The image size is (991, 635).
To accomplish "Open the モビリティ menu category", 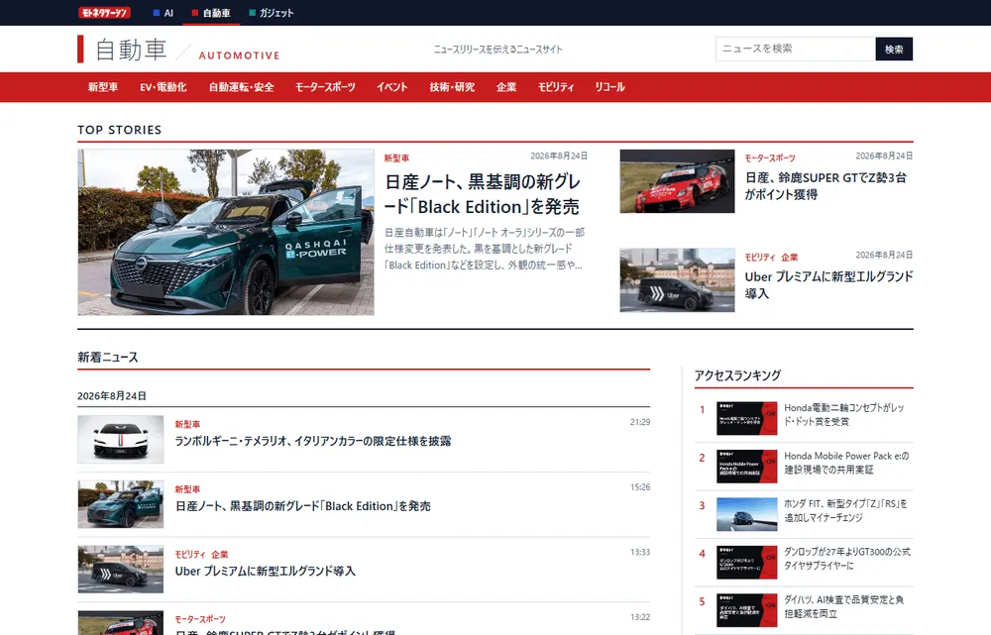I will coord(556,87).
